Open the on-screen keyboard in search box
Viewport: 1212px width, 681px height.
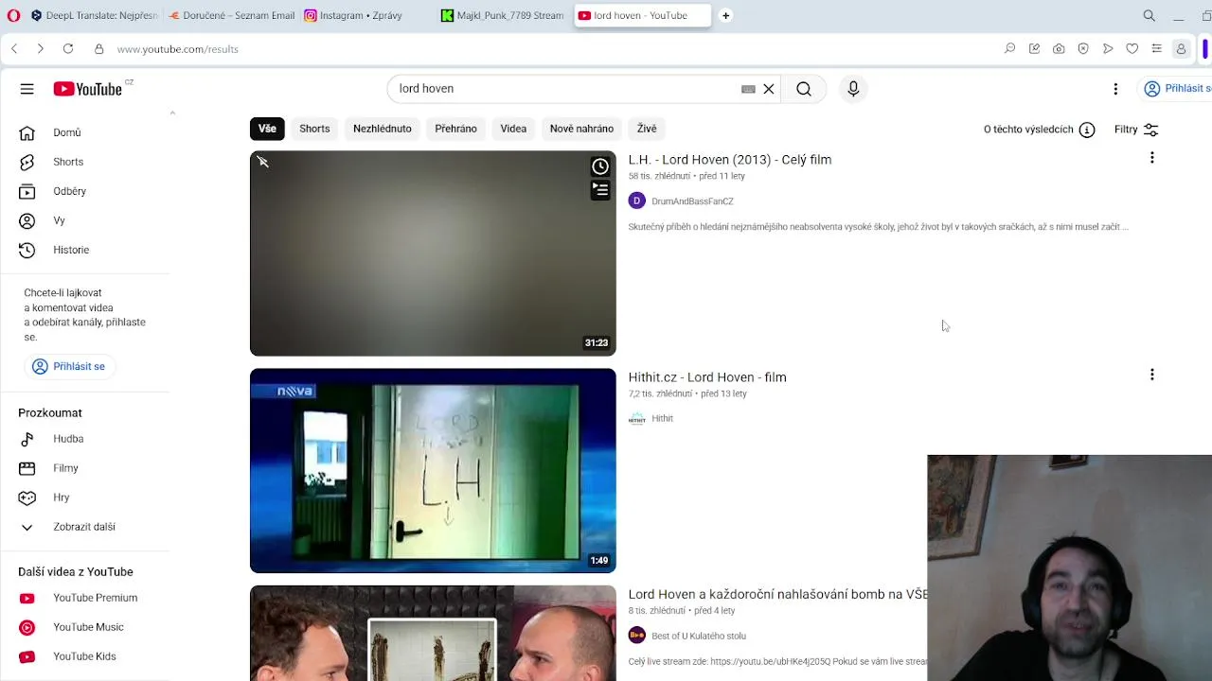coord(748,89)
